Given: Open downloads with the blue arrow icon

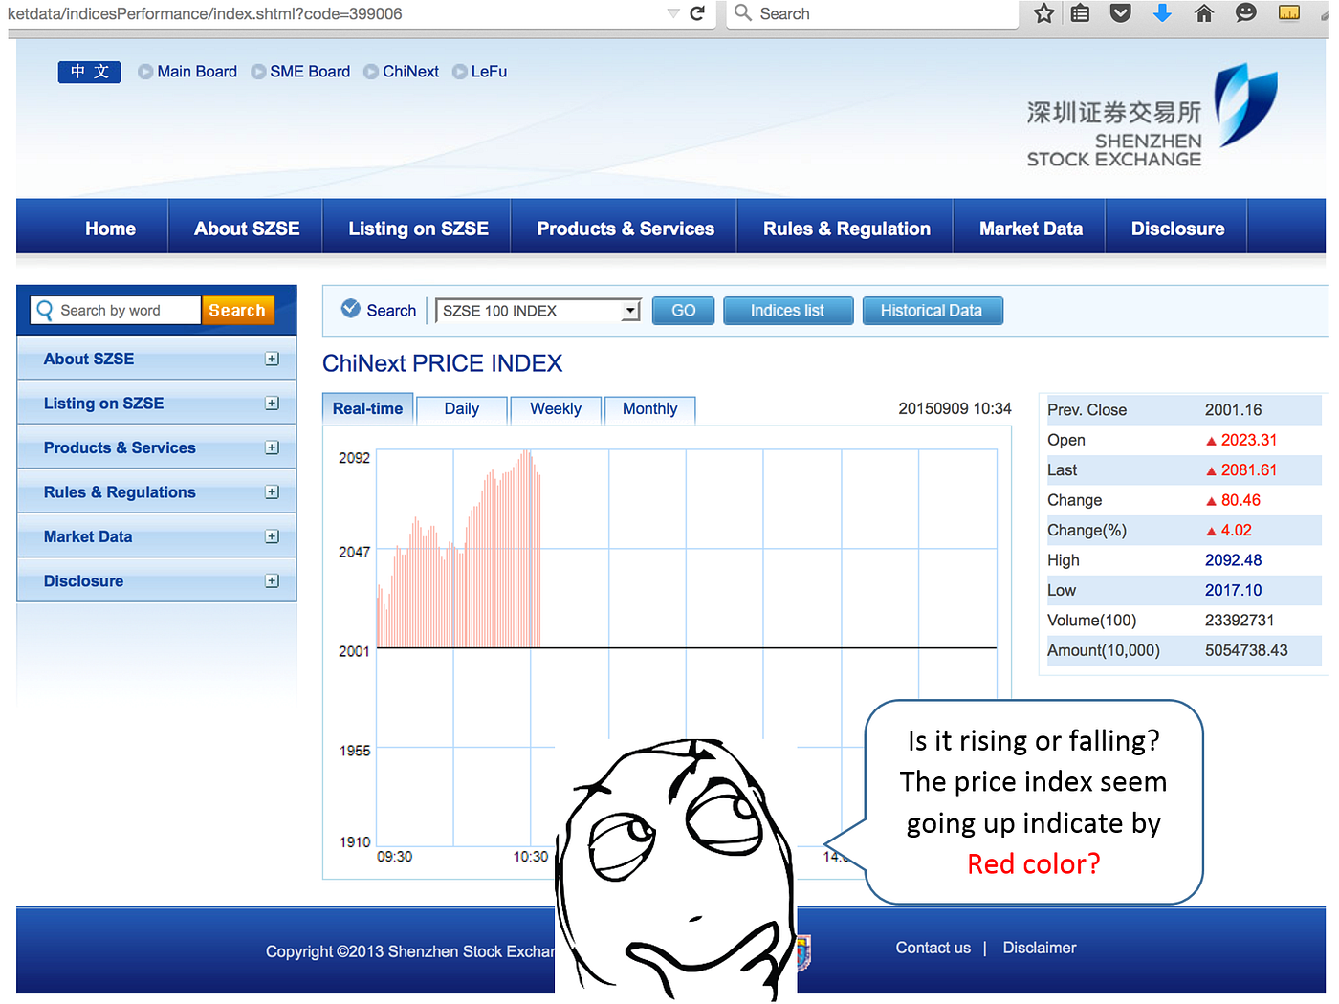Looking at the screenshot, I should pyautogui.click(x=1162, y=13).
